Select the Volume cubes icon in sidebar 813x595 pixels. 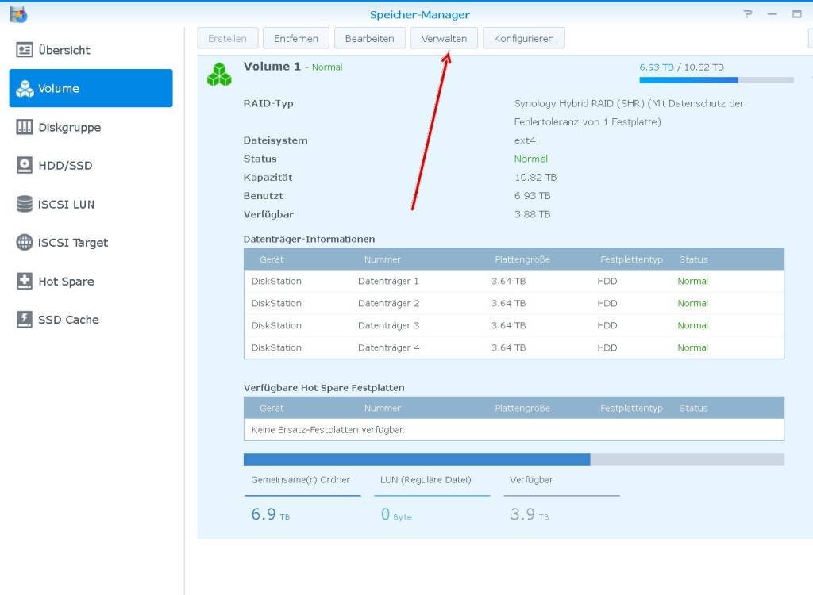pos(25,88)
